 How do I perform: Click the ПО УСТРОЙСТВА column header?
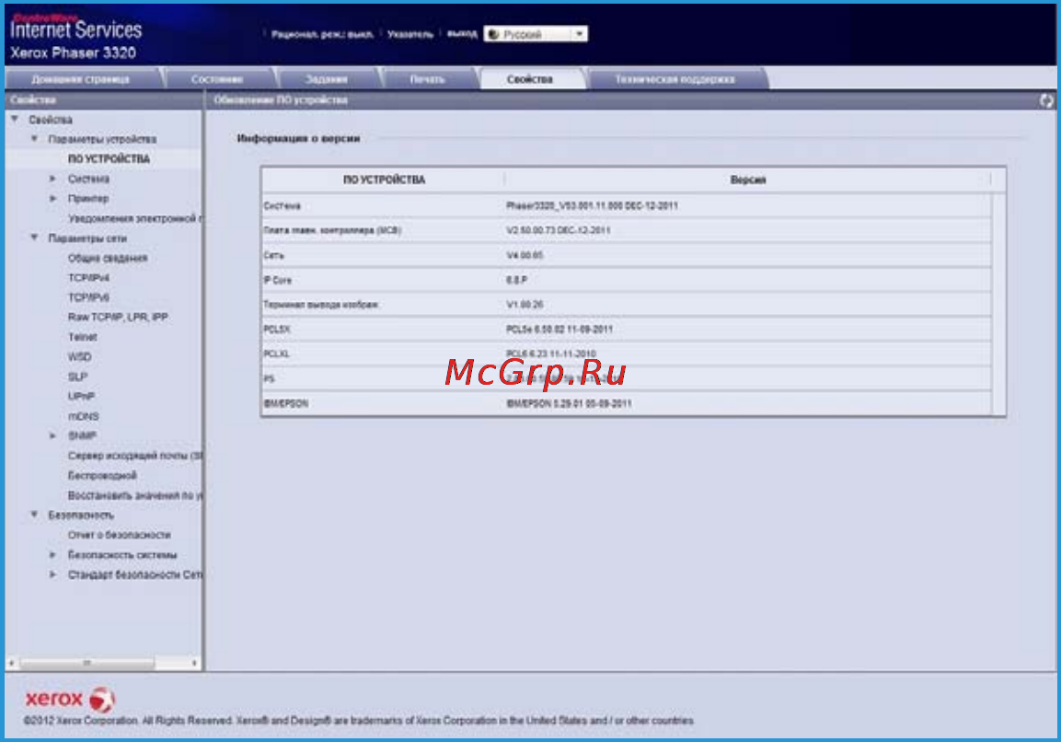coord(384,180)
